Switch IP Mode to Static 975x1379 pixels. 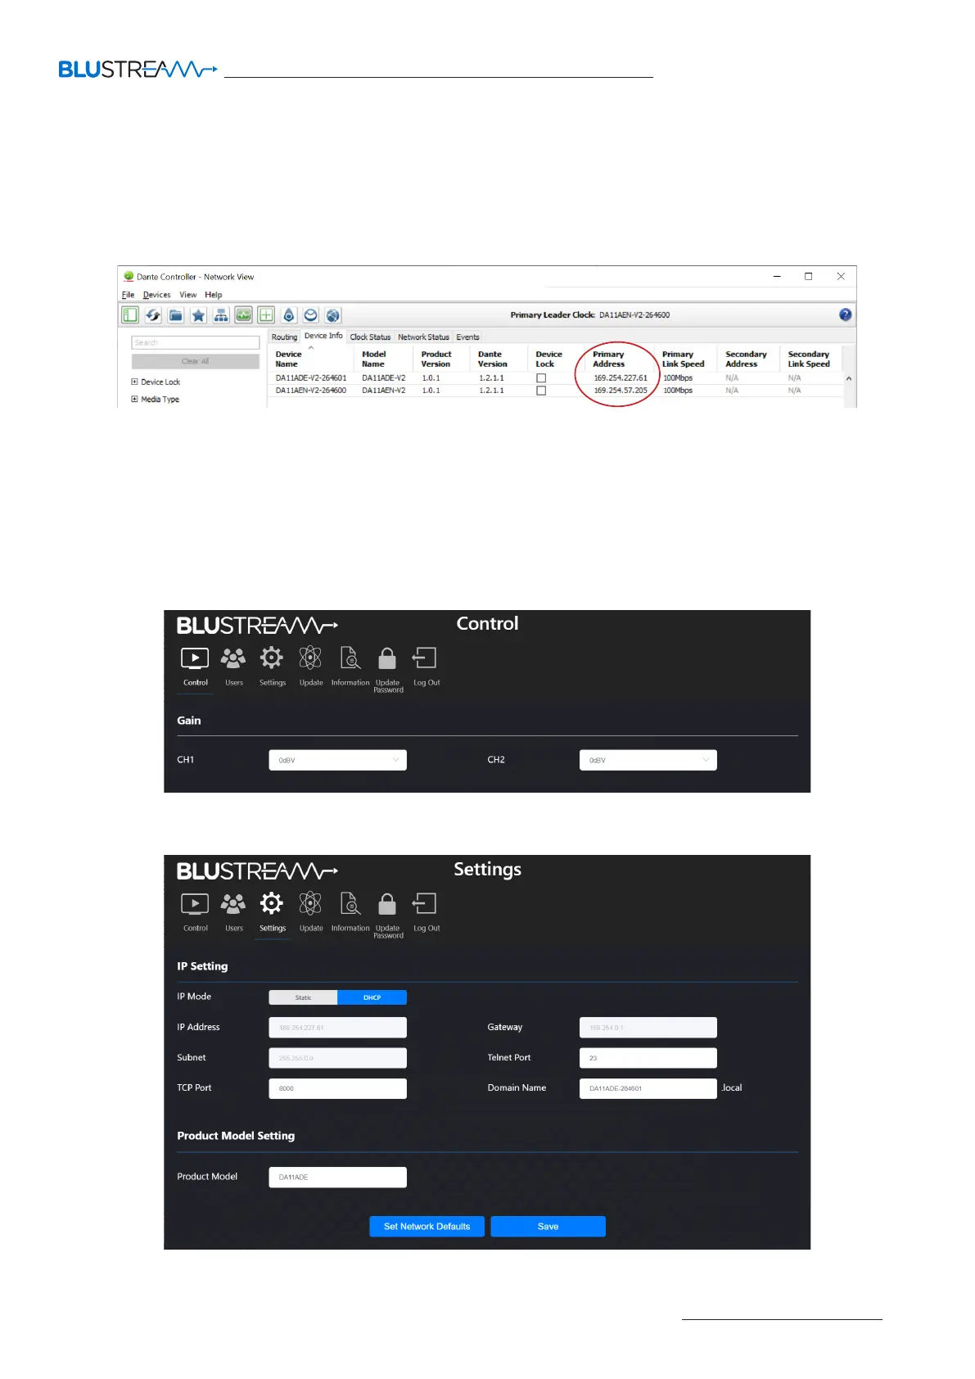point(303,997)
